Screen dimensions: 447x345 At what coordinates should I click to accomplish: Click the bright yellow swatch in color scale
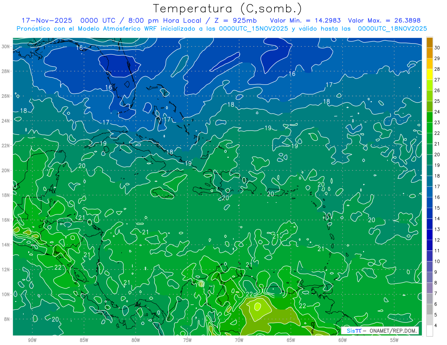click(429, 74)
